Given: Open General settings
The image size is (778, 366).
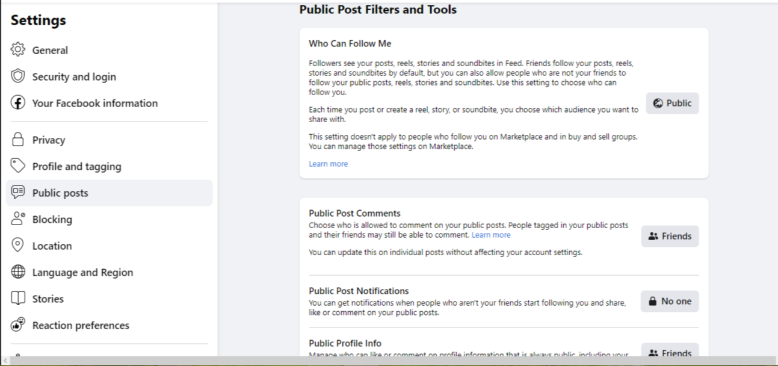Looking at the screenshot, I should pos(109,50).
